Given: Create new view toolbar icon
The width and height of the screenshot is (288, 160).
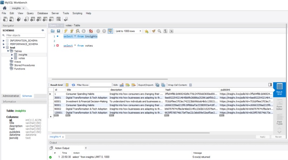Looking at the screenshot, I should pyautogui.click(x=39, y=19).
